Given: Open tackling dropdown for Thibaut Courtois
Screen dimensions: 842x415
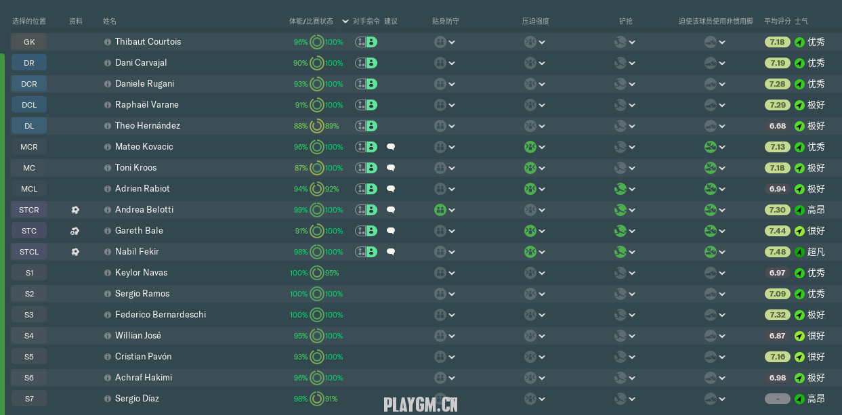Looking at the screenshot, I should (x=632, y=42).
